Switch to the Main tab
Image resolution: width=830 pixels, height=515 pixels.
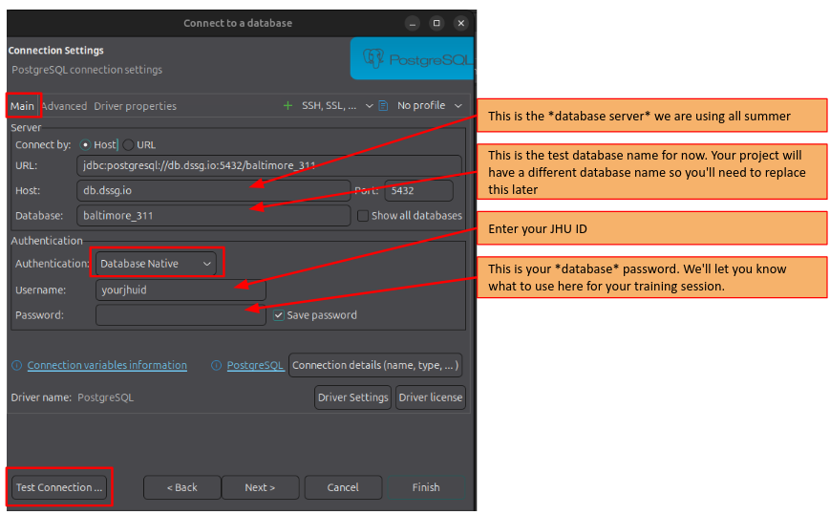point(22,106)
